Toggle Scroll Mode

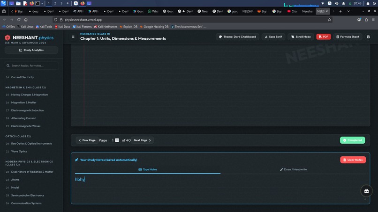(301, 37)
